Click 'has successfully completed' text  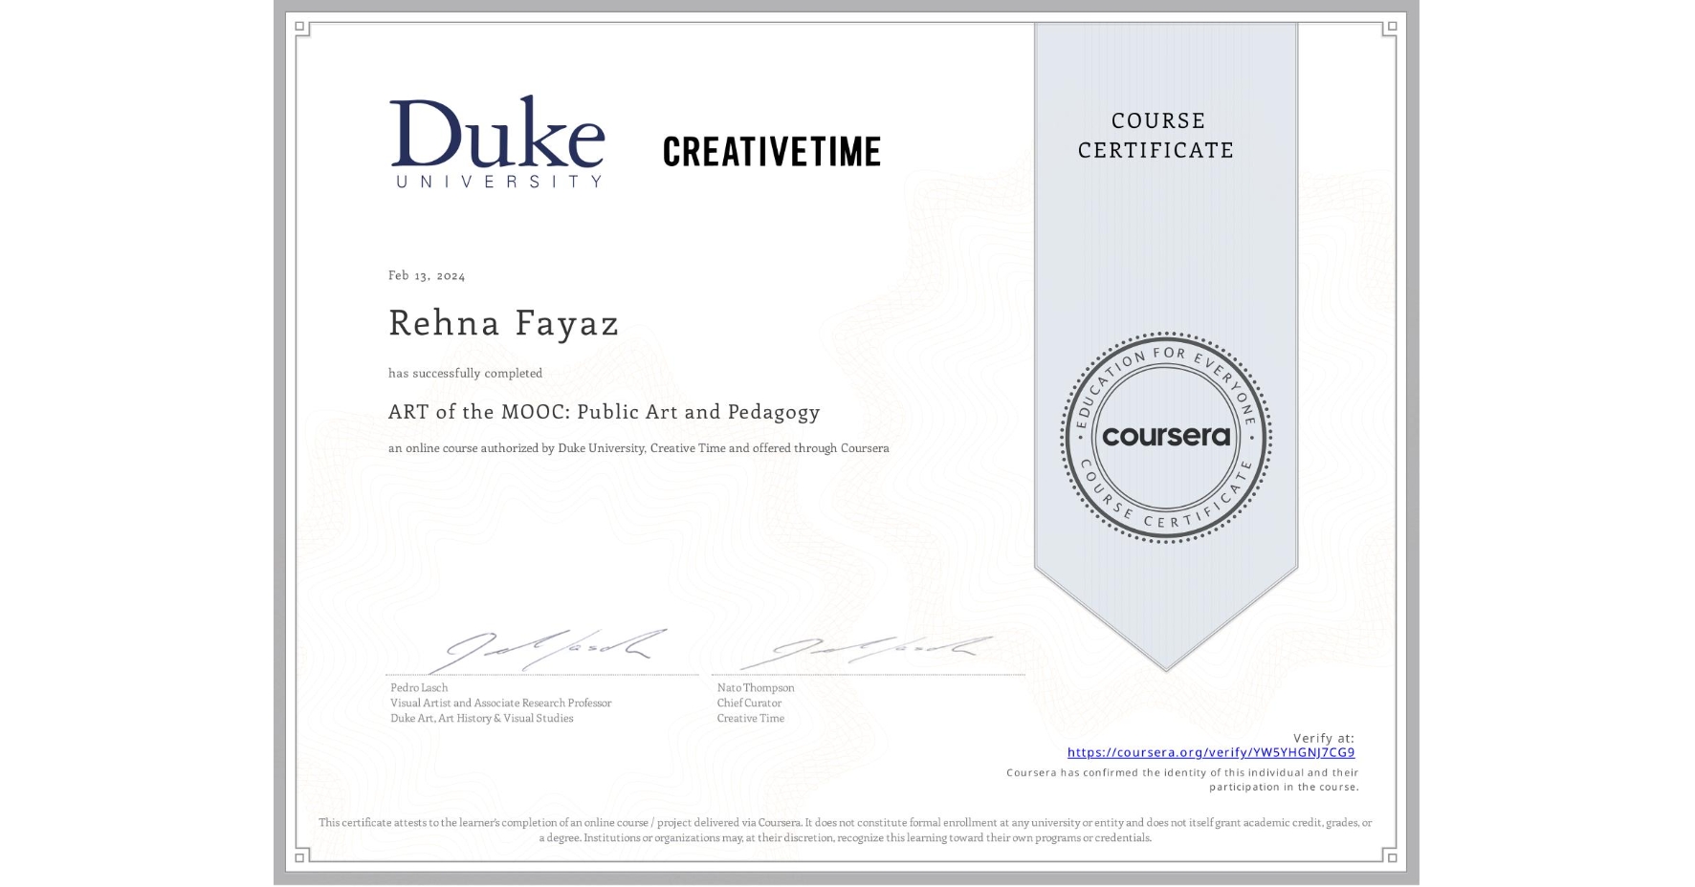point(465,373)
